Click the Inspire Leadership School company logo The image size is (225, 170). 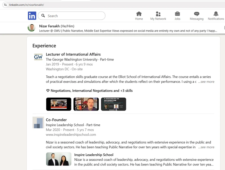[38, 122]
